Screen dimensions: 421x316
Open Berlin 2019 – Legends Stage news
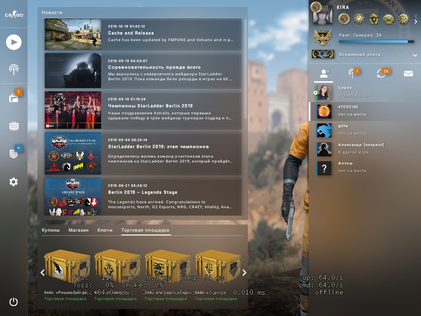pyautogui.click(x=143, y=197)
